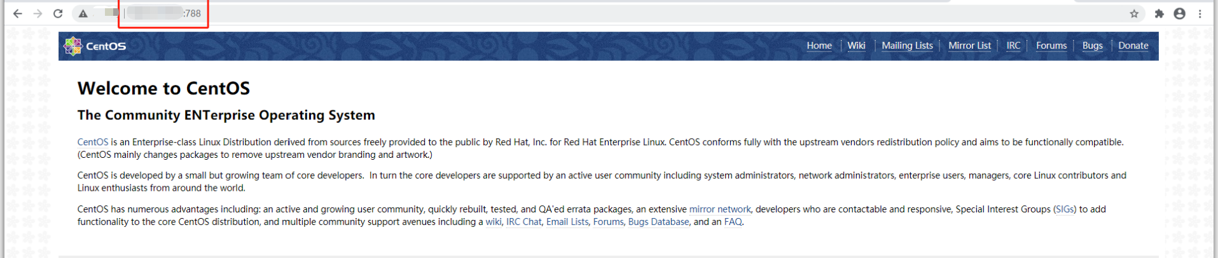Screen dimensions: 1218x258
Task: Open the browser profile account icon
Action: click(x=1179, y=13)
